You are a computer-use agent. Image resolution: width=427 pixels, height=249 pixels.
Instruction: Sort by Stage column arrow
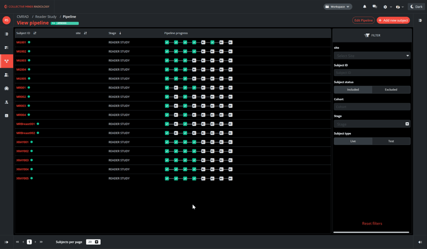tap(120, 33)
